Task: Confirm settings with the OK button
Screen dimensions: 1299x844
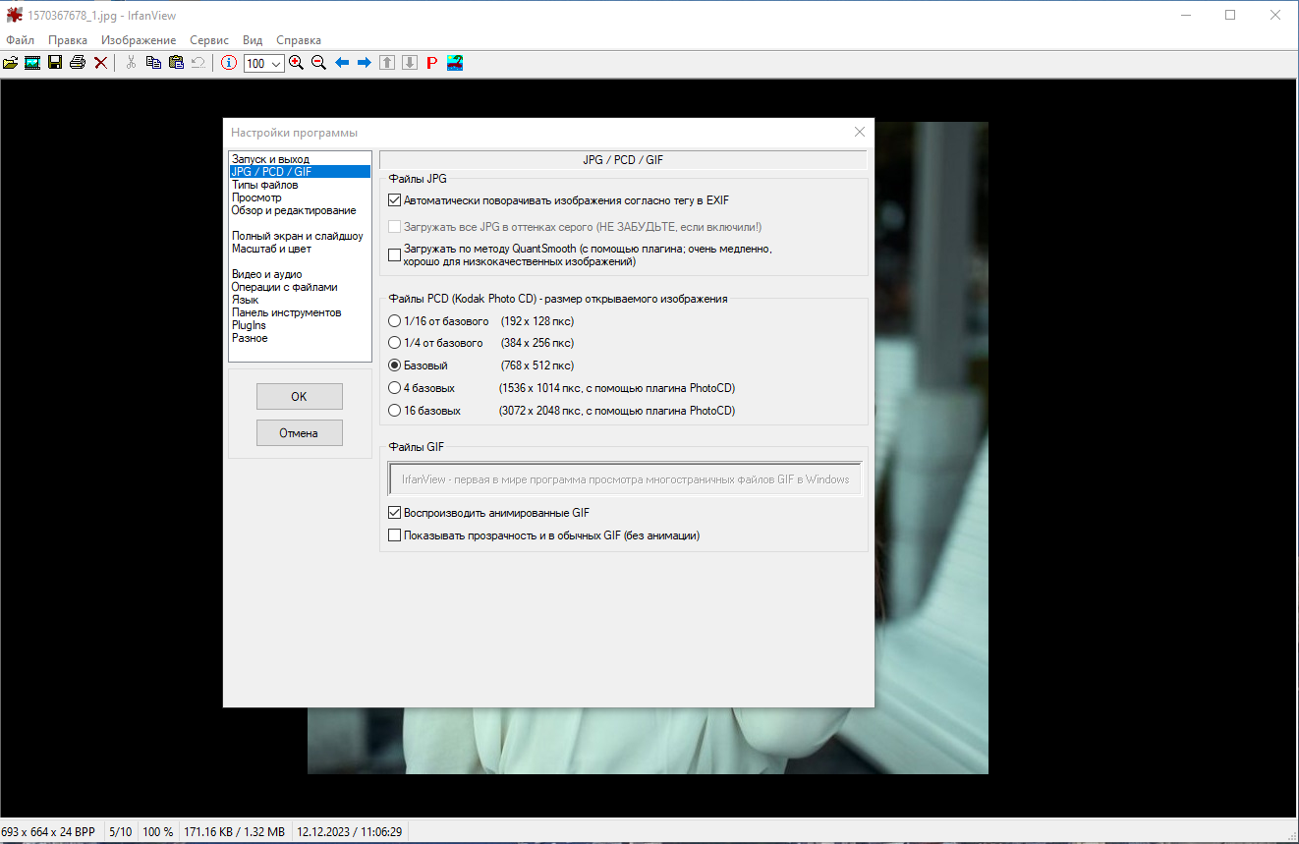Action: (300, 396)
